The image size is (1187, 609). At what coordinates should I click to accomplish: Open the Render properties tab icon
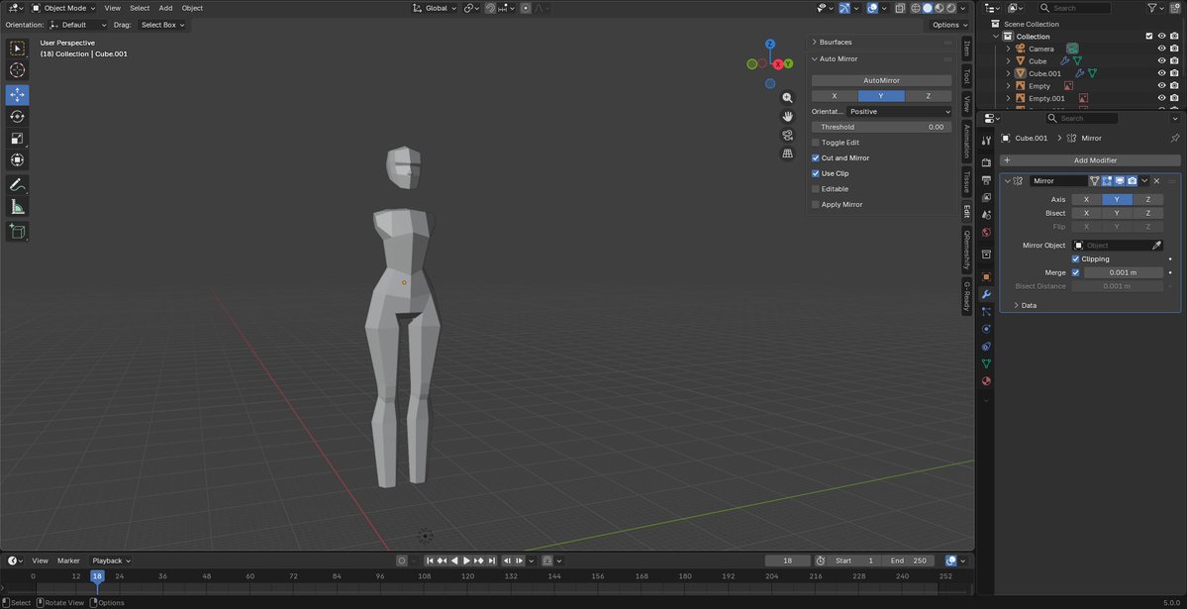(x=986, y=162)
